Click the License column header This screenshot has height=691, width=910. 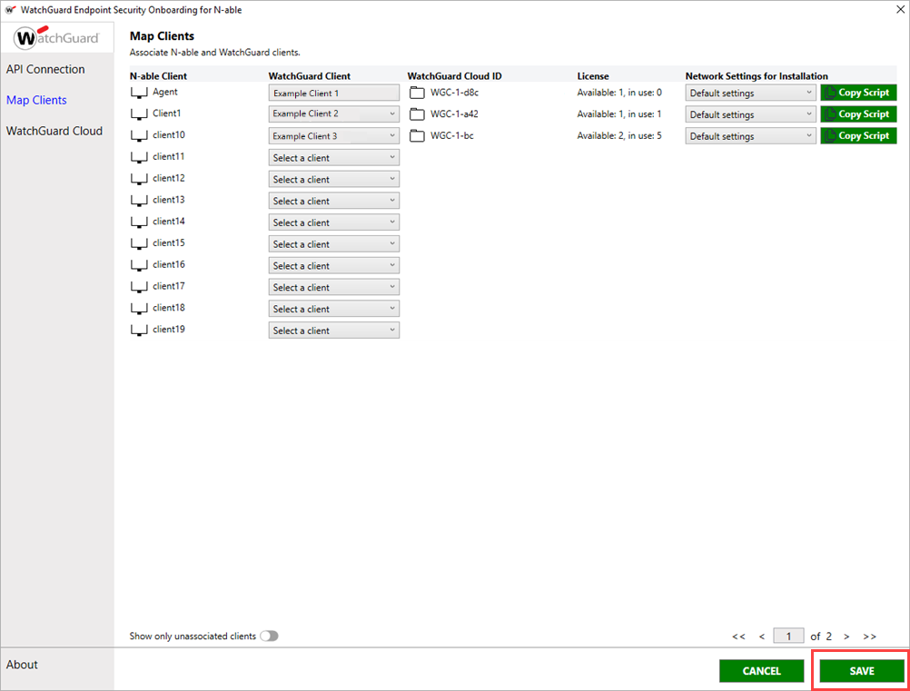point(593,76)
